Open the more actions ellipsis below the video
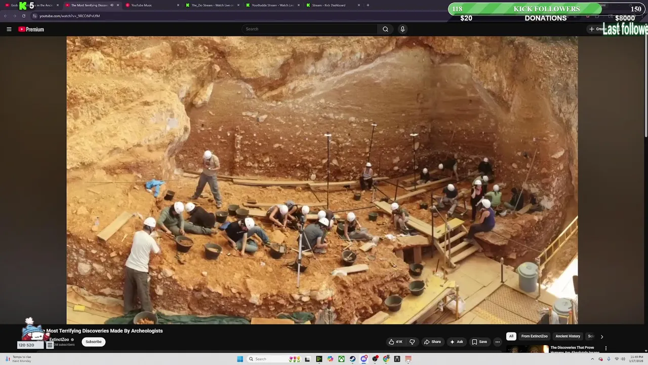The image size is (648, 365). (497, 342)
